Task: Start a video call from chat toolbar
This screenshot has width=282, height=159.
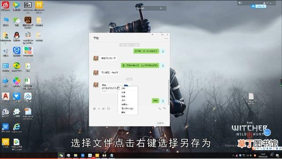Action: (164, 108)
